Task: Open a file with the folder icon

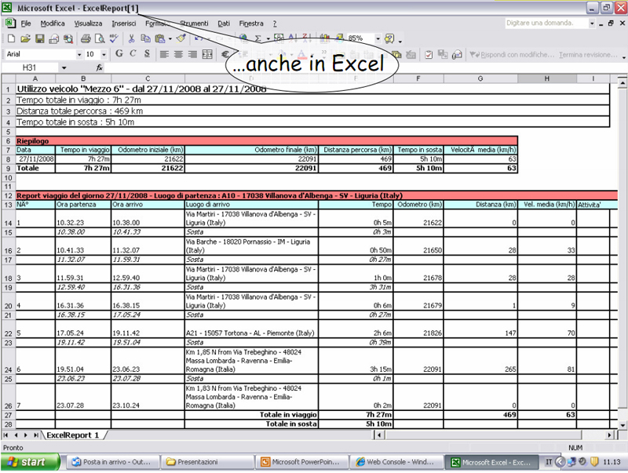Action: (25, 38)
